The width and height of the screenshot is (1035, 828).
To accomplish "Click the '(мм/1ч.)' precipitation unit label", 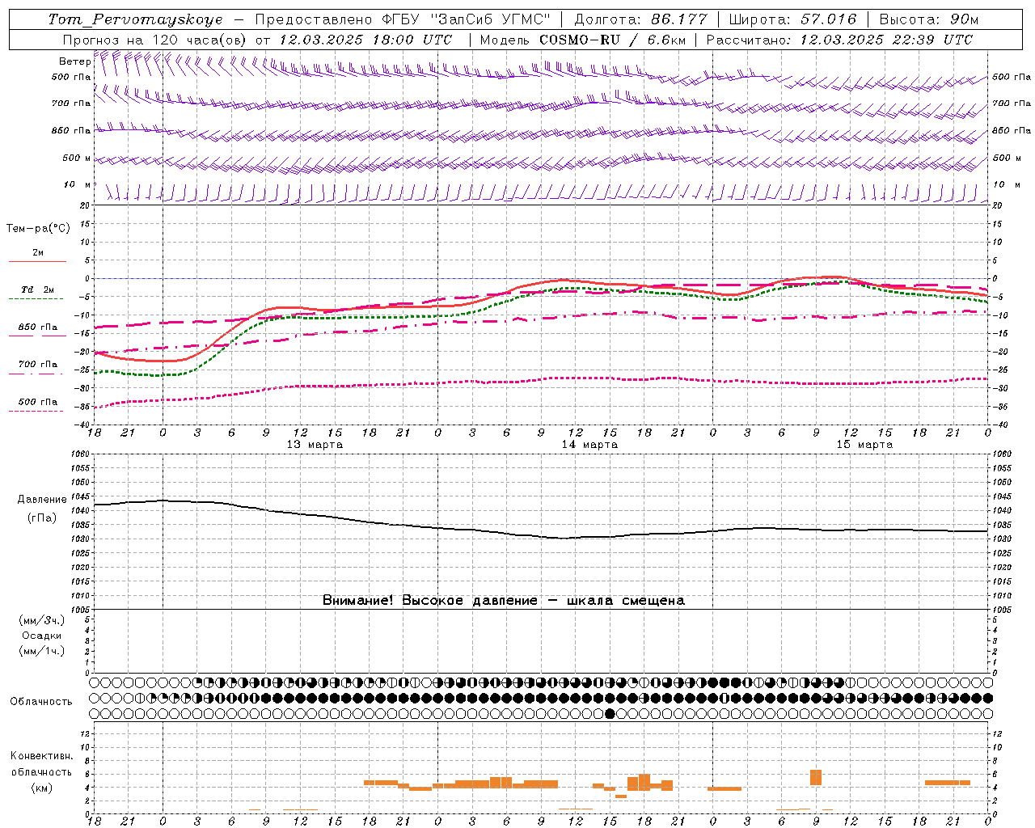I will [41, 651].
